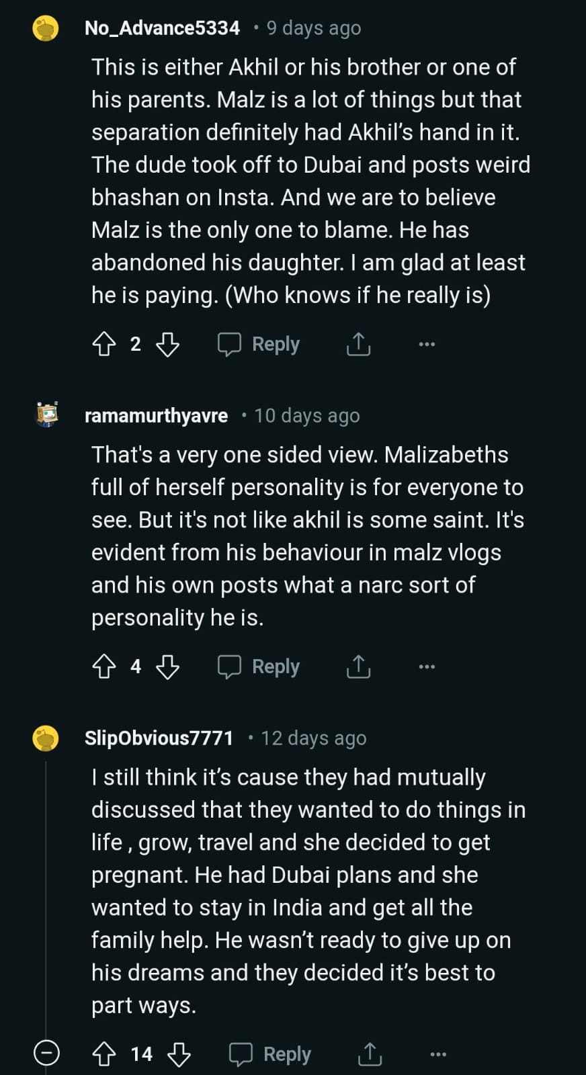This screenshot has height=1075, width=586.
Task: Open more options on SlipObvious7771's comment
Action: click(438, 1054)
